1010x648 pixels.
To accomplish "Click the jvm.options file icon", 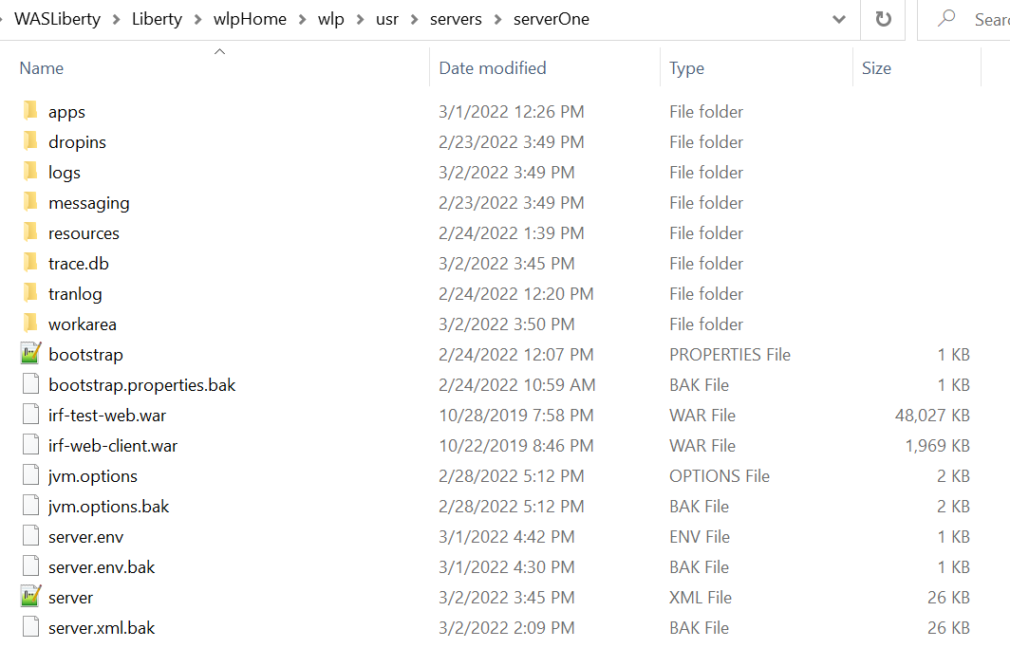I will [31, 475].
